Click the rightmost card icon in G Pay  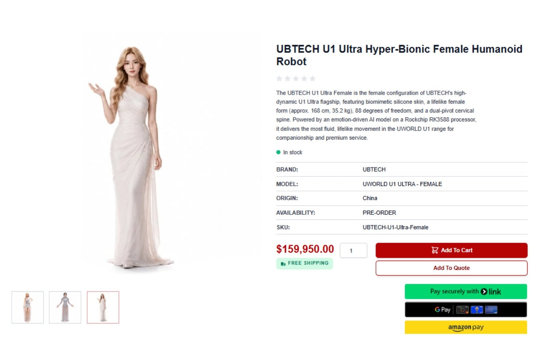coord(491,310)
